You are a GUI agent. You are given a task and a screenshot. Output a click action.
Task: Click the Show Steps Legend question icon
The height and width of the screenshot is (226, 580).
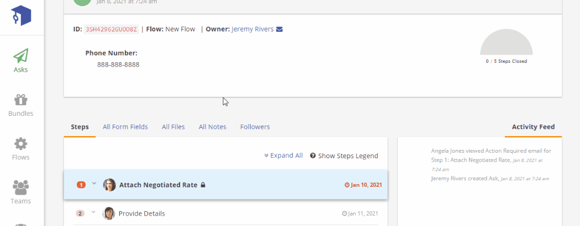coord(313,156)
